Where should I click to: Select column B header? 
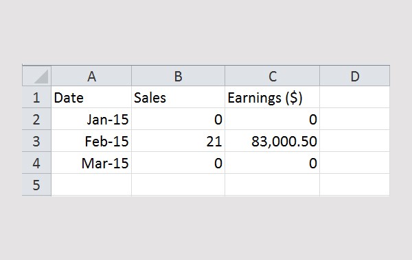tap(178, 76)
